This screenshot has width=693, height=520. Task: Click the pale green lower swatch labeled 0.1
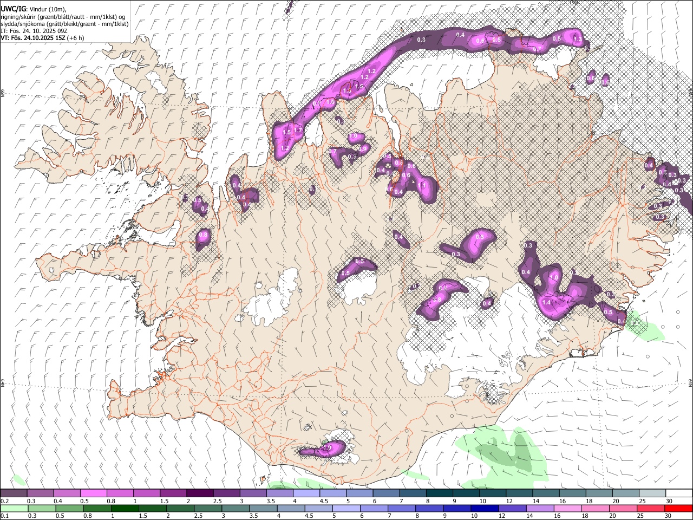pyautogui.click(x=14, y=509)
